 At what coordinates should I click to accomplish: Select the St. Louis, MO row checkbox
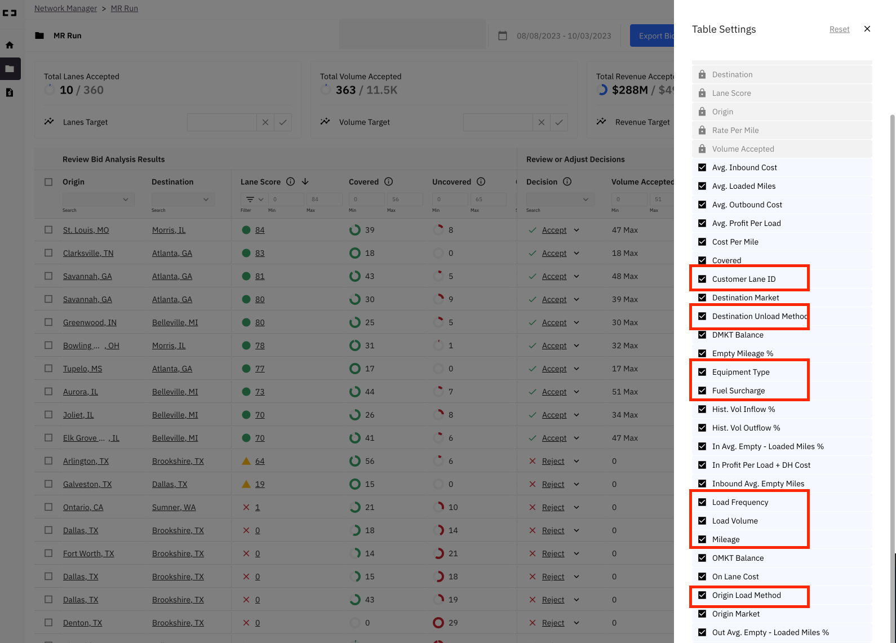48,230
